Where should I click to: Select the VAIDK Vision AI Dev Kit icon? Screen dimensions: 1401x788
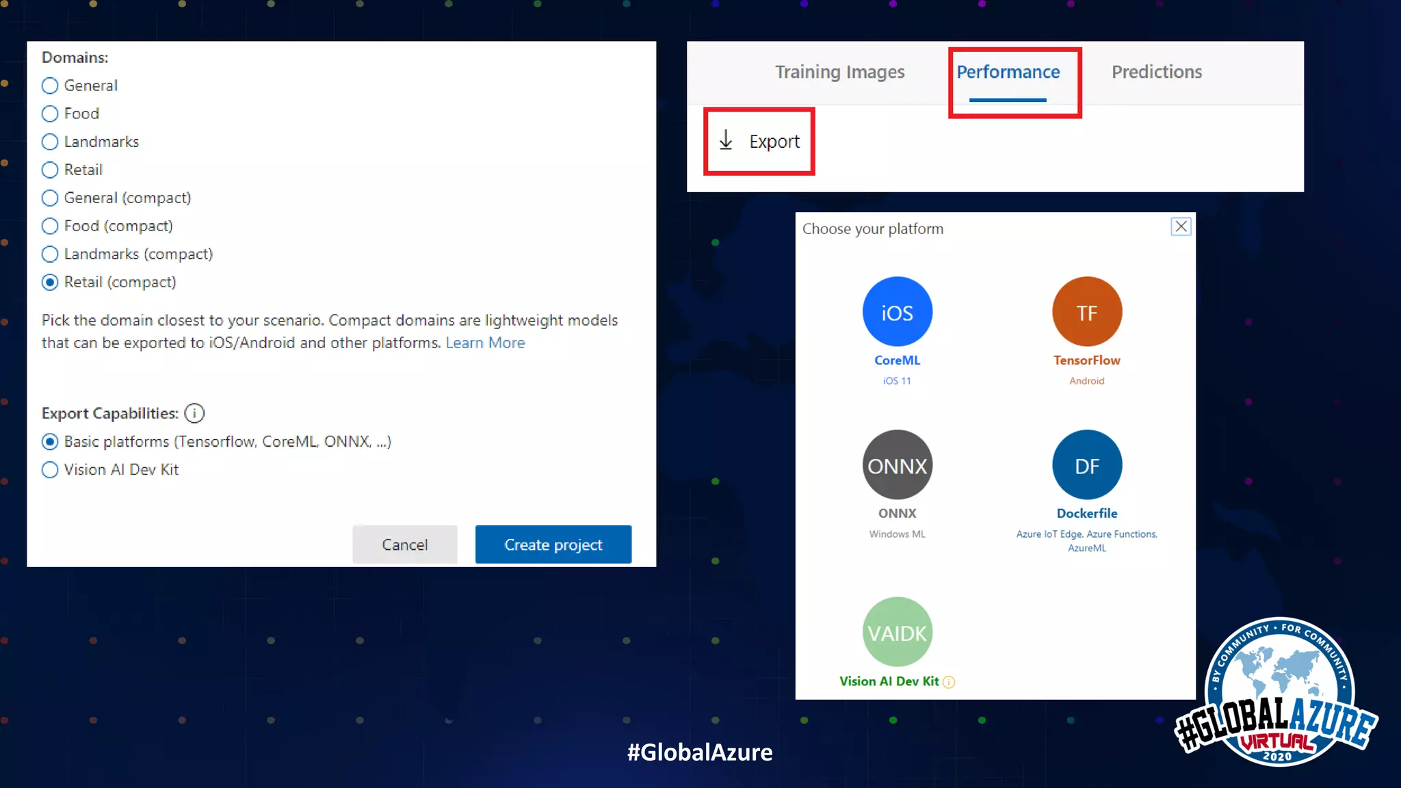[x=897, y=632]
